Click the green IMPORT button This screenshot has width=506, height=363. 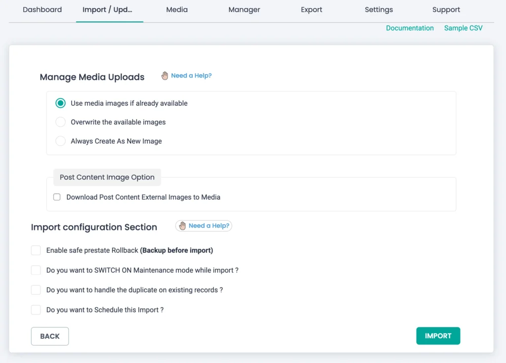point(438,336)
